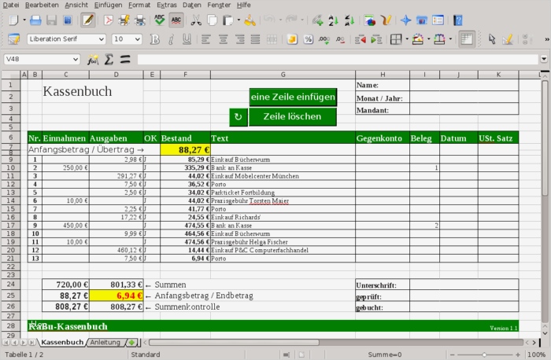Screen dimensions: 551x360
Task: Align cell text right
Action: pos(239,39)
